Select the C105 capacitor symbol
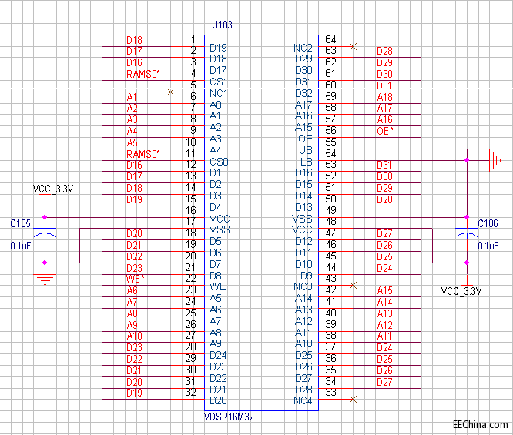This screenshot has height=435, width=513. [45, 233]
